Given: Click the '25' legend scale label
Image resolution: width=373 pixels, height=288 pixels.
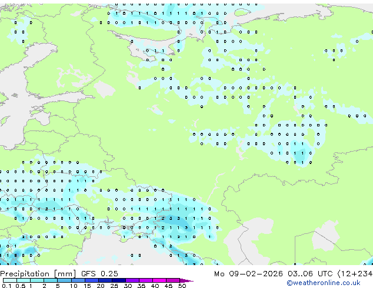Looking at the screenshot, I should tap(114, 286).
